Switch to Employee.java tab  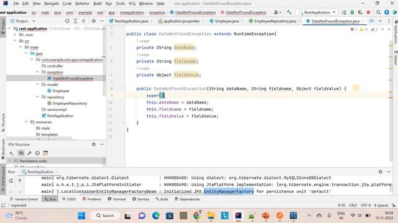[226, 21]
